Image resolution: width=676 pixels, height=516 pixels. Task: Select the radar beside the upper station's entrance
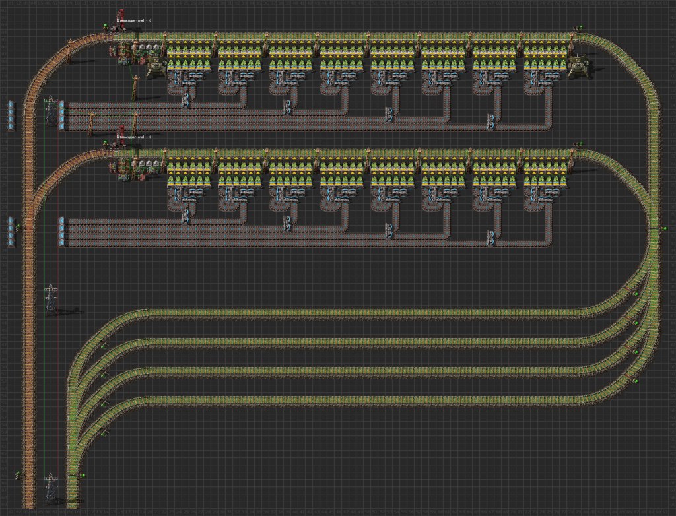pos(157,67)
